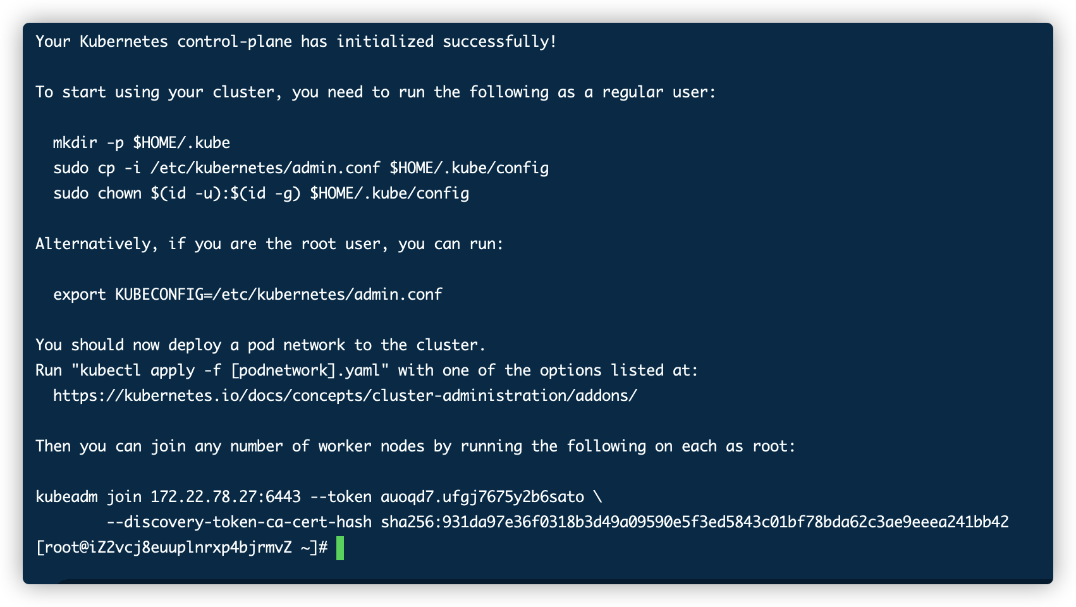Viewport: 1076px width, 607px height.
Task: Click the 'sudo cp -i' admin.conf command line
Action: coord(301,168)
